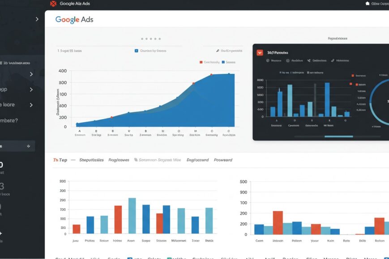Switch to the "Pooweerd" tab
The image size is (389, 259).
[223, 160]
